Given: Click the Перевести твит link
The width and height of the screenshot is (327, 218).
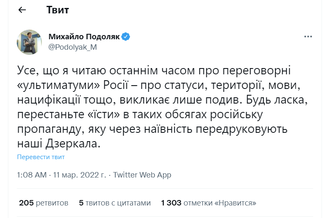Looking at the screenshot, I should click(41, 157).
